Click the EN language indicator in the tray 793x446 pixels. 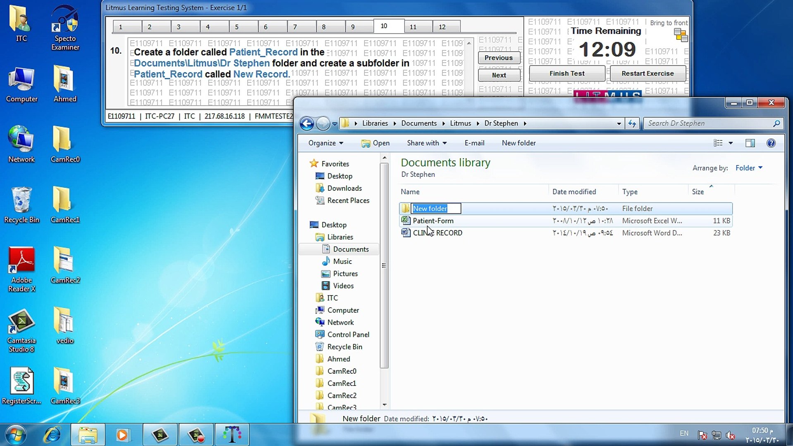tap(684, 434)
